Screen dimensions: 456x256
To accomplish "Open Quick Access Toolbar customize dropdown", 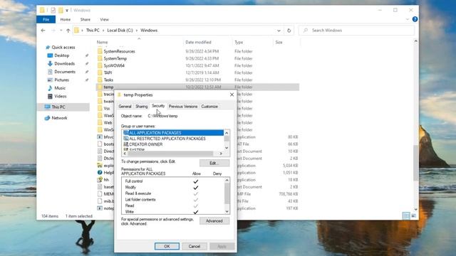I will pyautogui.click(x=67, y=11).
